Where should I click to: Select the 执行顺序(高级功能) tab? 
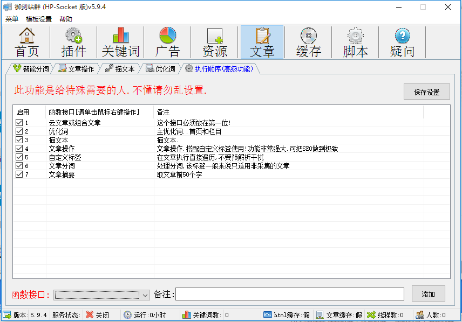(x=219, y=69)
